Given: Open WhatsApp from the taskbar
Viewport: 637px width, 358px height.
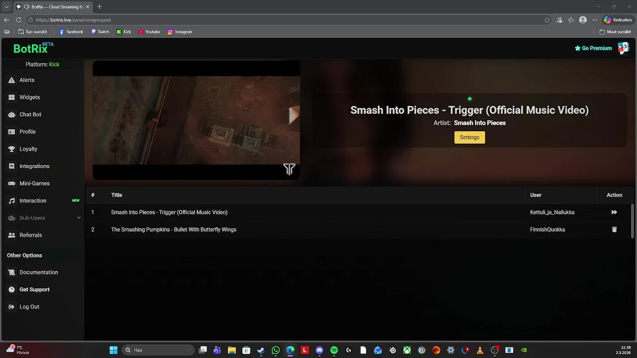Looking at the screenshot, I should tap(276, 350).
